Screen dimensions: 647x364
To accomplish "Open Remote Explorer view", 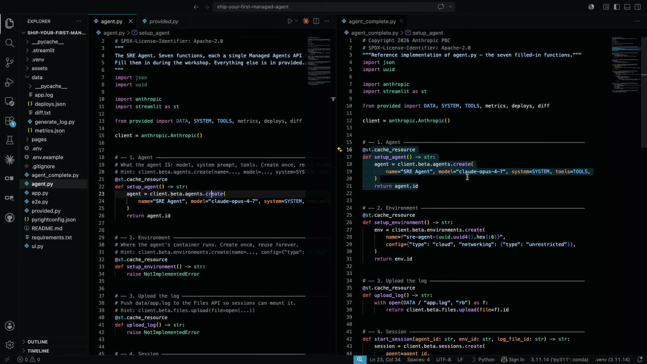I will 9,101.
